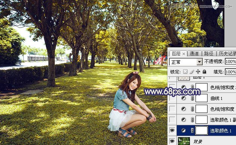This screenshot has height=145, width=236.
Task: Click the mask thumbnail of 选取颜色 1
Action: (x=201, y=130)
